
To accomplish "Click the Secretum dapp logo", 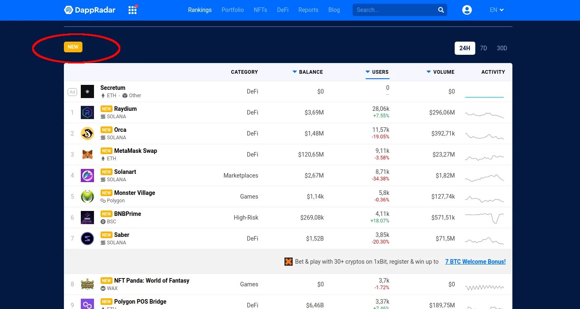I will tap(87, 91).
